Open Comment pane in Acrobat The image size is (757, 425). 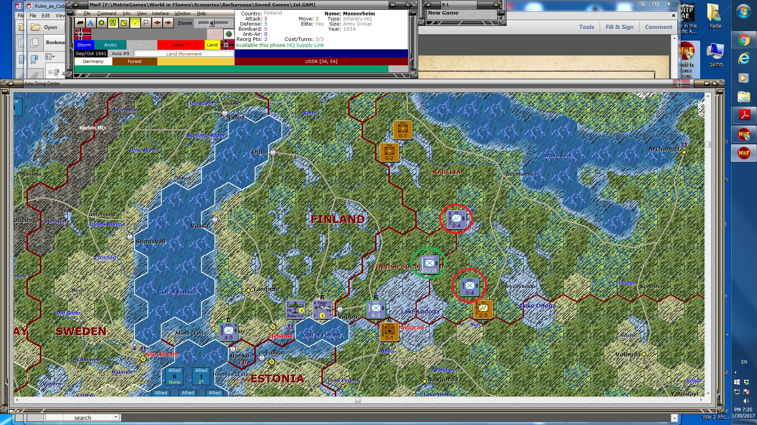pos(658,27)
